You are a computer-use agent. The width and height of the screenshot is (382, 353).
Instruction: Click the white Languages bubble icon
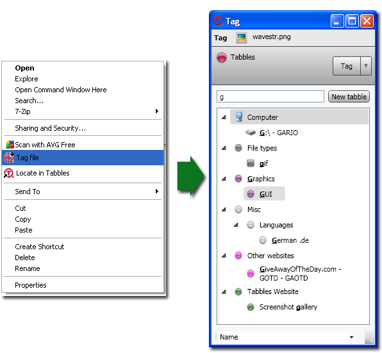251,224
